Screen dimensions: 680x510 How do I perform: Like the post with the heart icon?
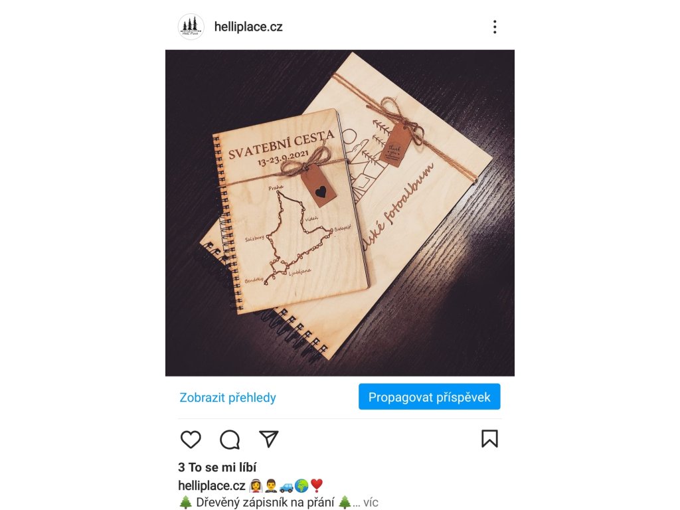click(x=191, y=440)
